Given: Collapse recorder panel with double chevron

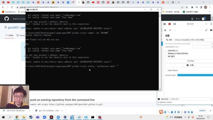Looking at the screenshot, I should pyautogui.click(x=211, y=24).
